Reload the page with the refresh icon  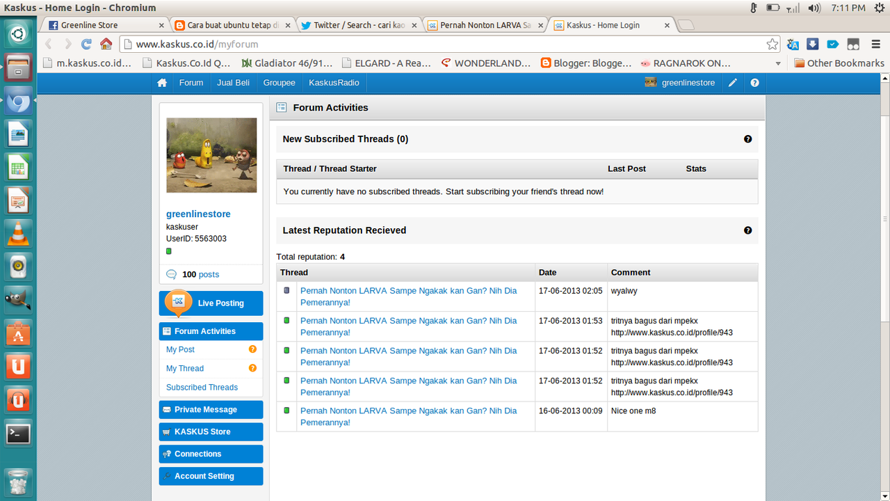[87, 44]
